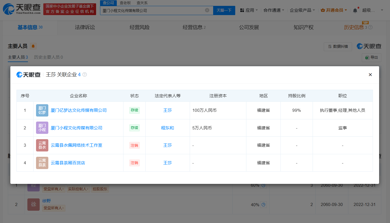The height and width of the screenshot is (223, 390).
Task: Click help icon next to 历史信息
Action: tap(370, 27)
